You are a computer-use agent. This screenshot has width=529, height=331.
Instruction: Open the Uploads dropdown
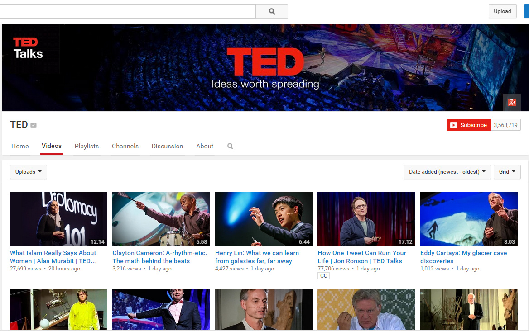coord(29,172)
